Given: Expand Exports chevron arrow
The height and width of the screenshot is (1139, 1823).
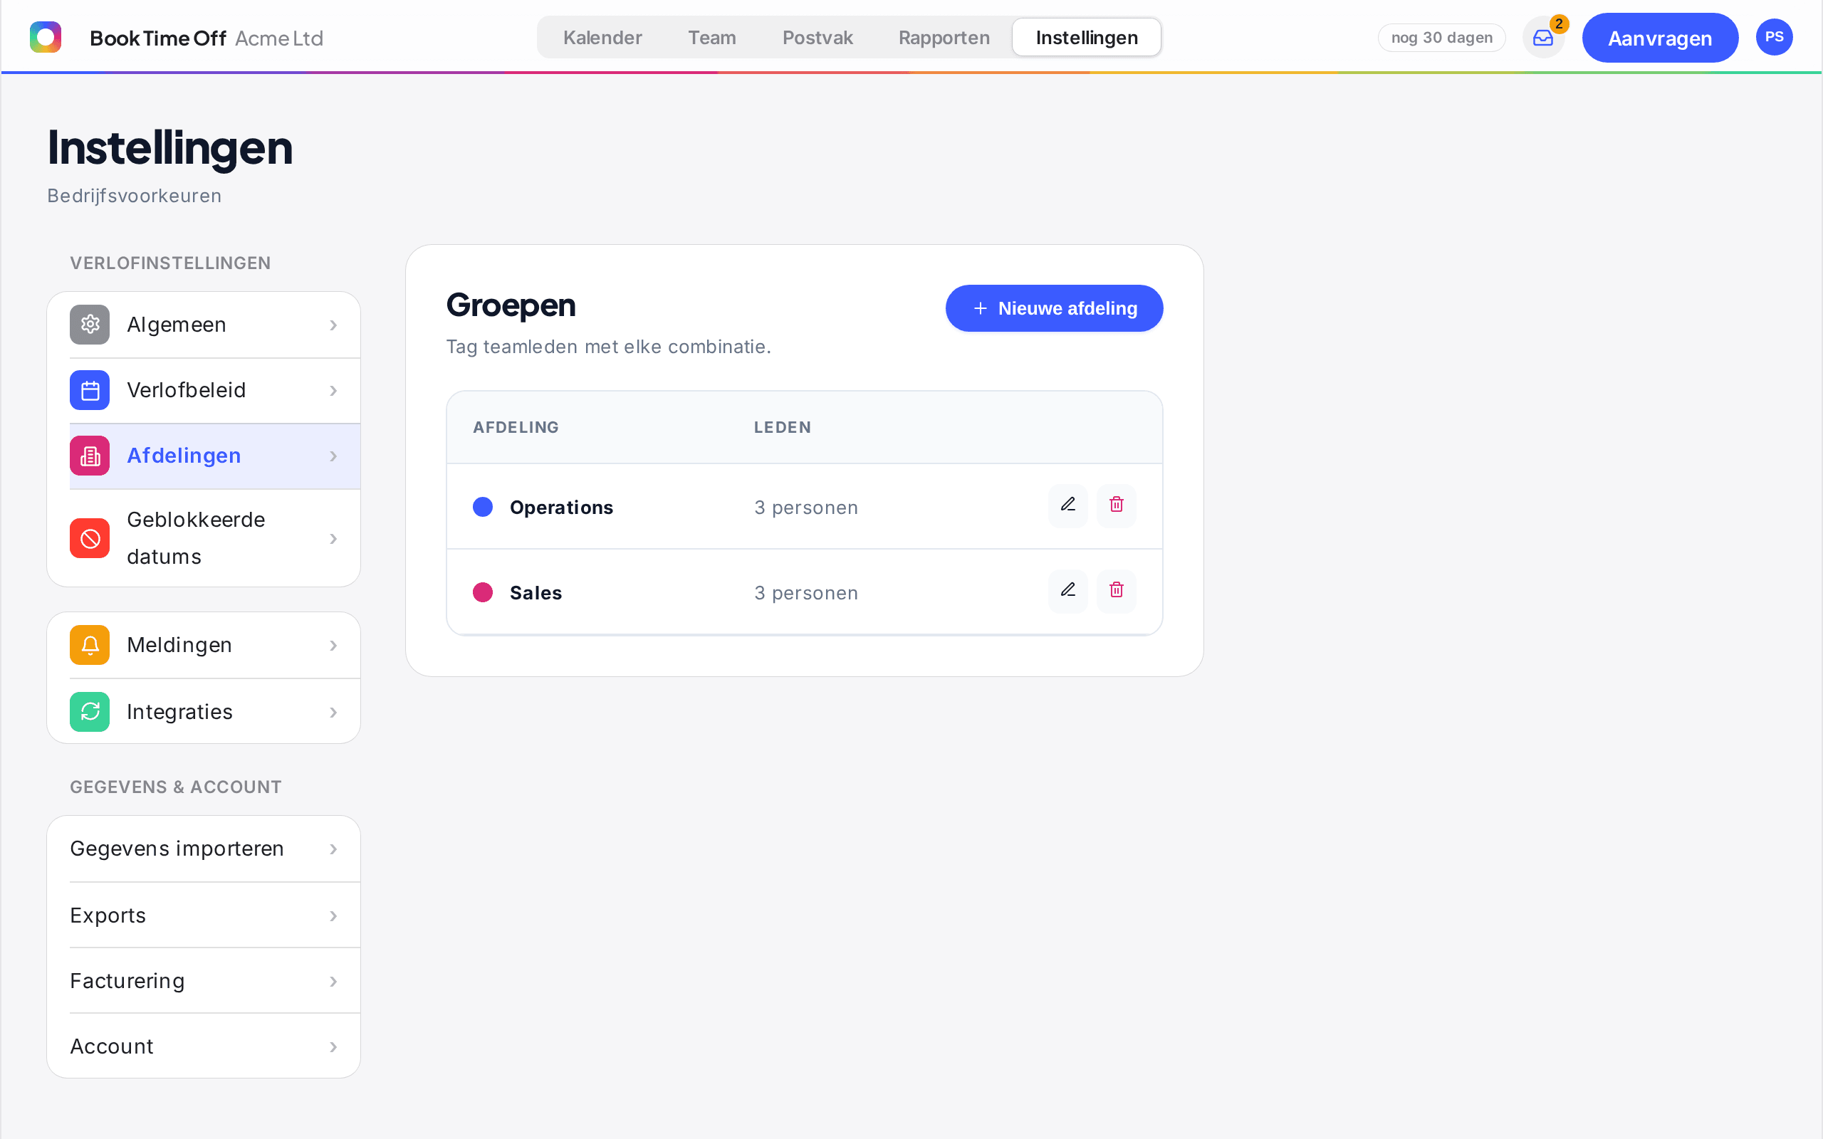Looking at the screenshot, I should click(333, 916).
